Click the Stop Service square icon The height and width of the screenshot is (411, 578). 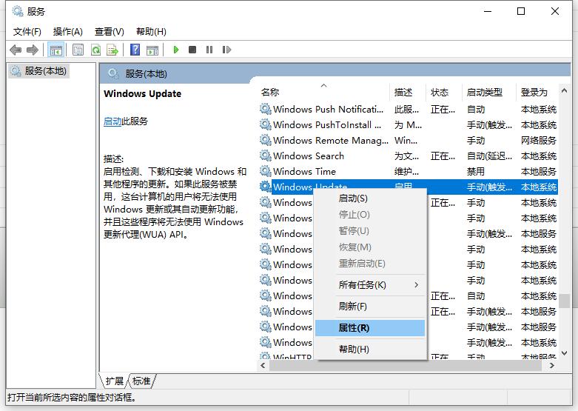point(192,50)
